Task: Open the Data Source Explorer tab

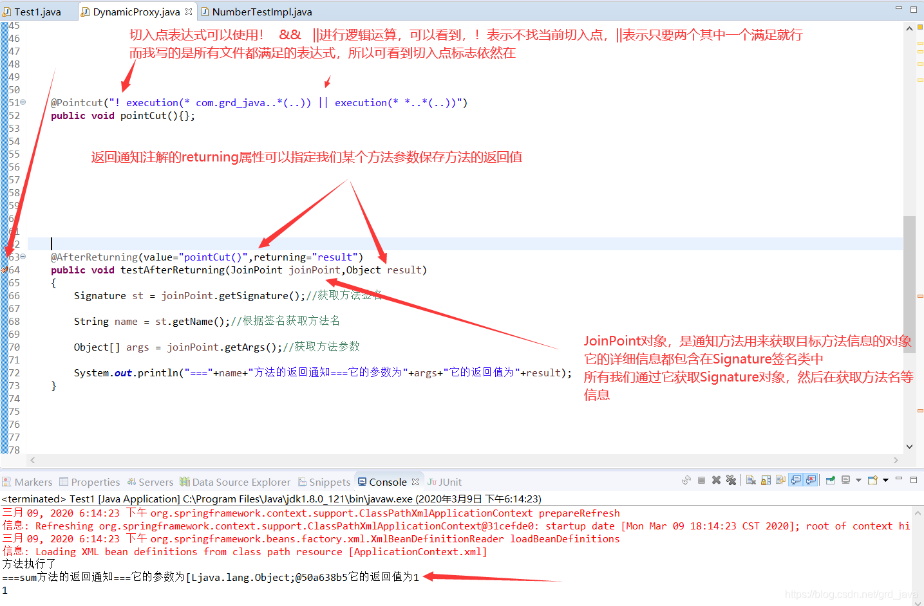Action: pos(235,482)
